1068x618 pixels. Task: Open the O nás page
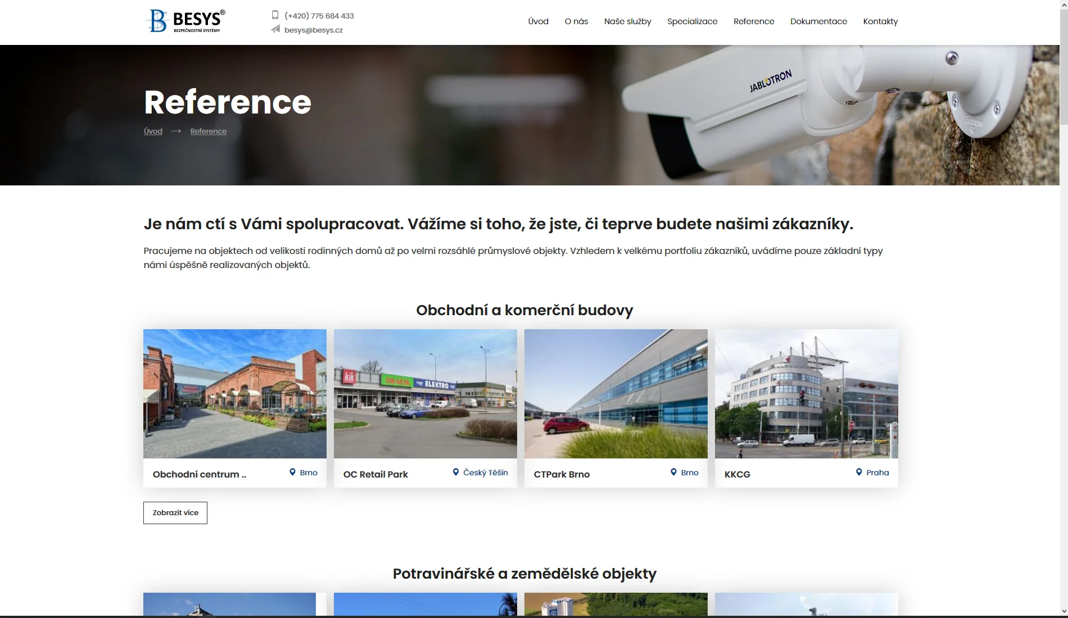click(576, 21)
